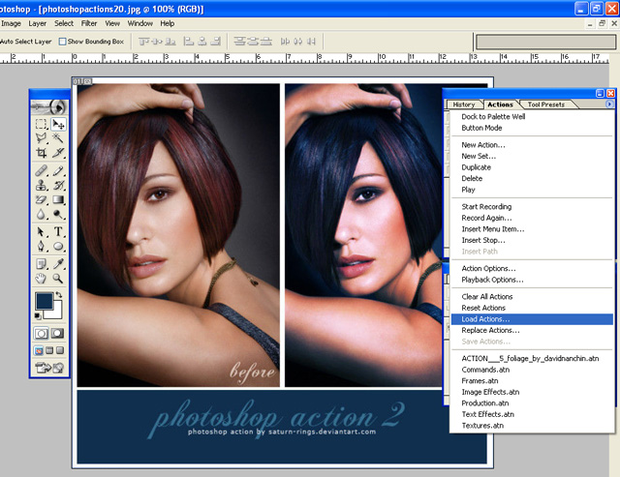Select the Move tool
The image size is (620, 477).
58,125
